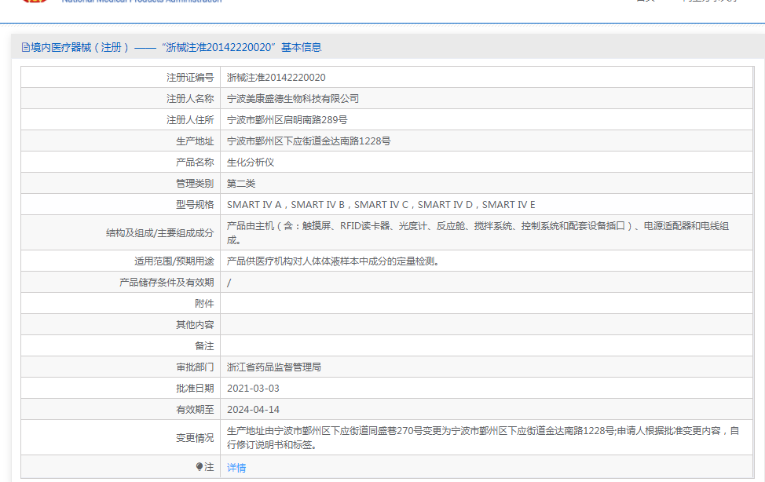
Task: Open the 详情 link in the 注 row
Action: [236, 467]
